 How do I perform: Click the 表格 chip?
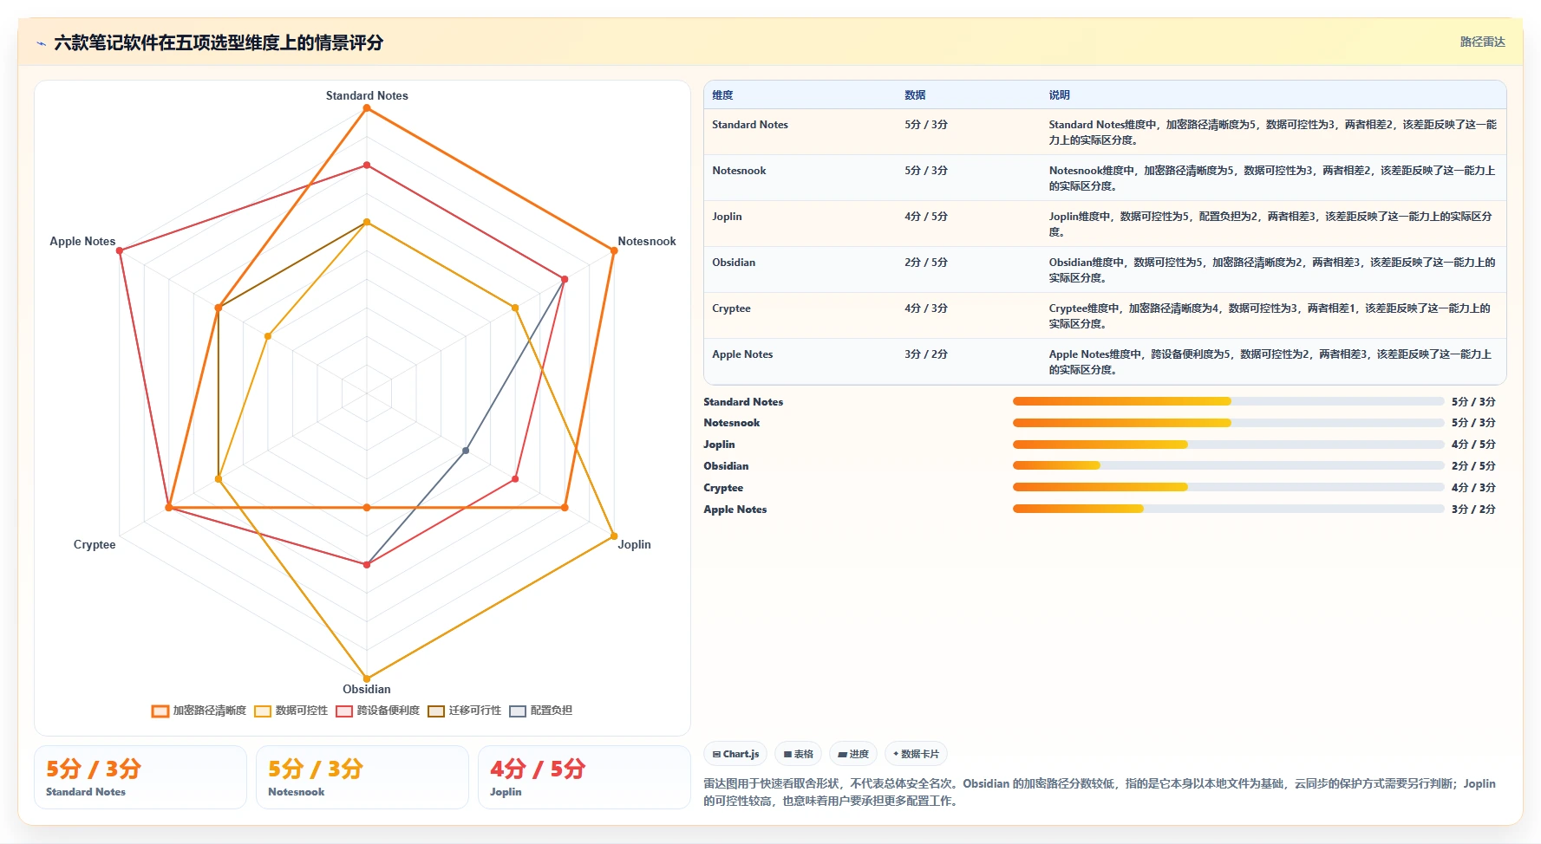tap(798, 754)
